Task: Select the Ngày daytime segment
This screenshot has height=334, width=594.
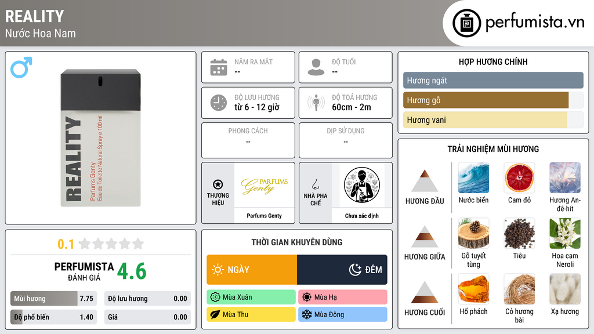Action: pyautogui.click(x=252, y=270)
